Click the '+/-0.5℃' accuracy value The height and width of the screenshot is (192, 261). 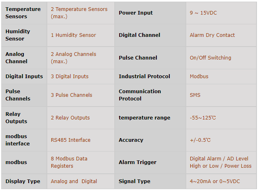pos(200,140)
